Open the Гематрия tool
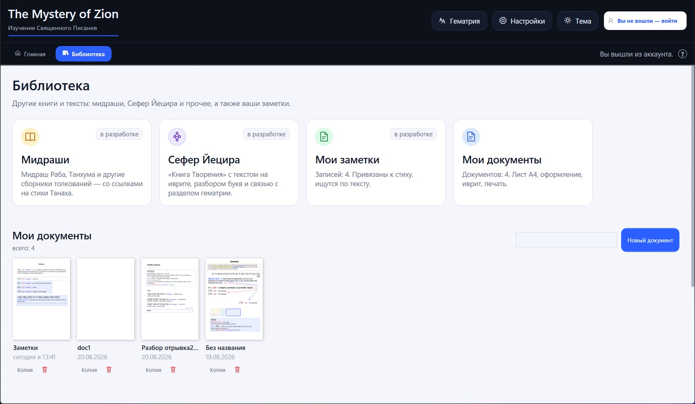The image size is (695, 404). point(459,21)
